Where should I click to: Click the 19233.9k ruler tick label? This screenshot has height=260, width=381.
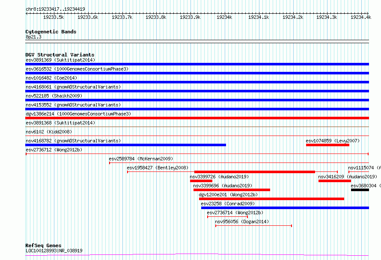pyautogui.click(x=190, y=17)
